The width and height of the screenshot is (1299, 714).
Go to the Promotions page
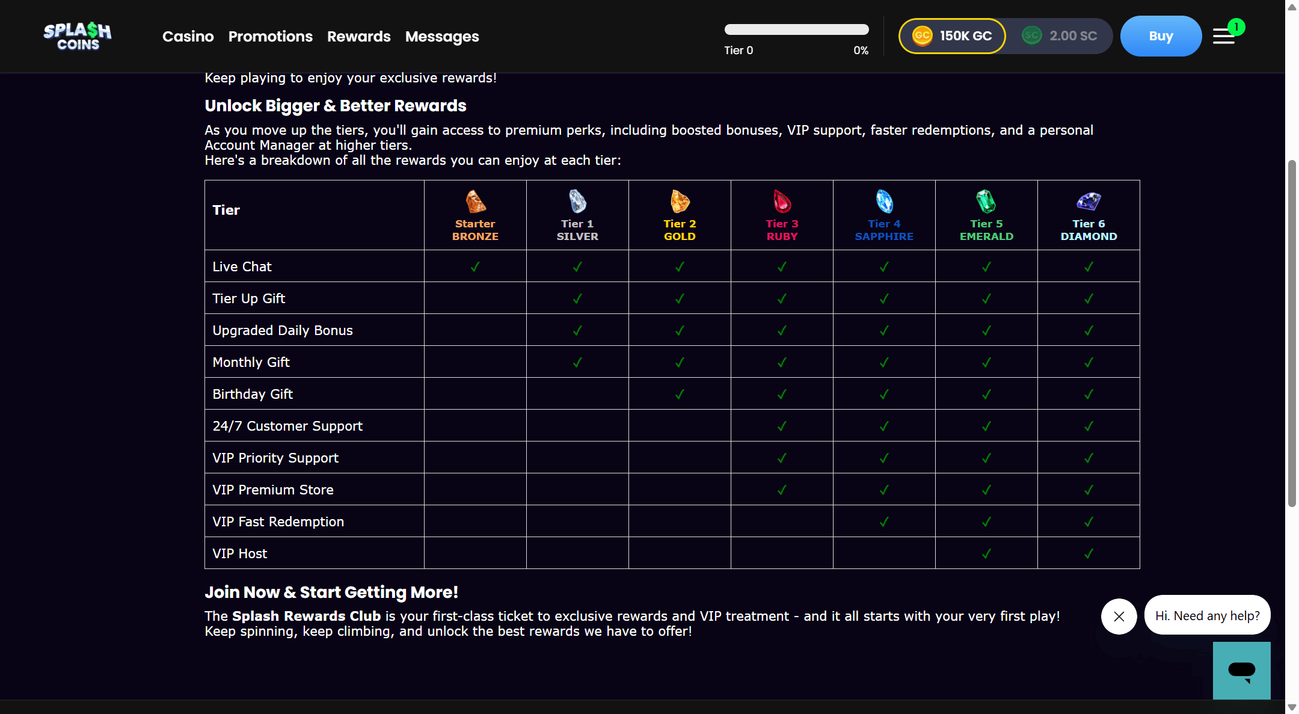(x=270, y=37)
